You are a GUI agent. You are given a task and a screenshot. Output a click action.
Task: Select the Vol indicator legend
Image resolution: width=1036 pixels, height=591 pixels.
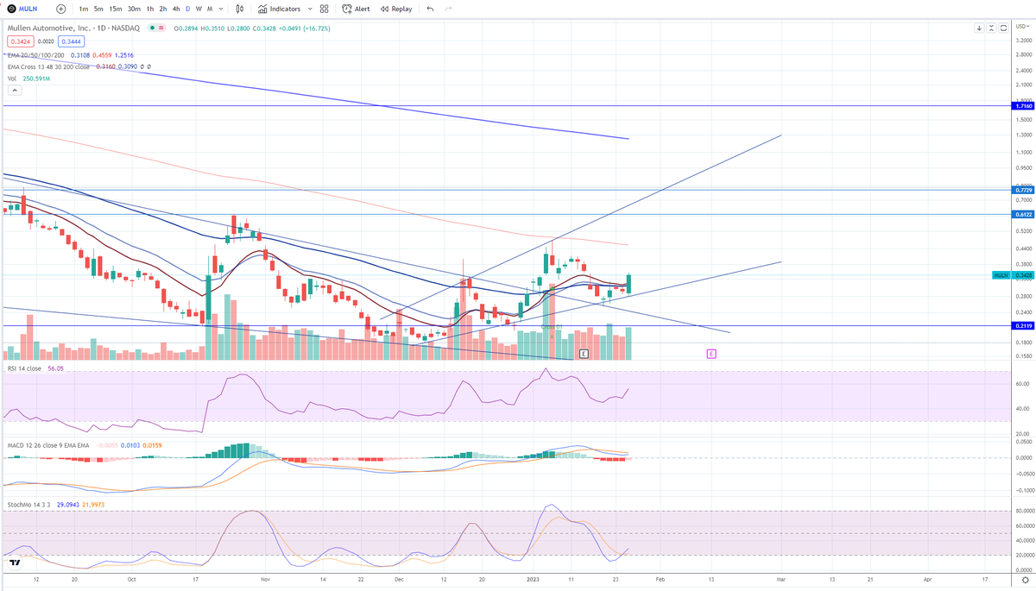click(x=12, y=79)
